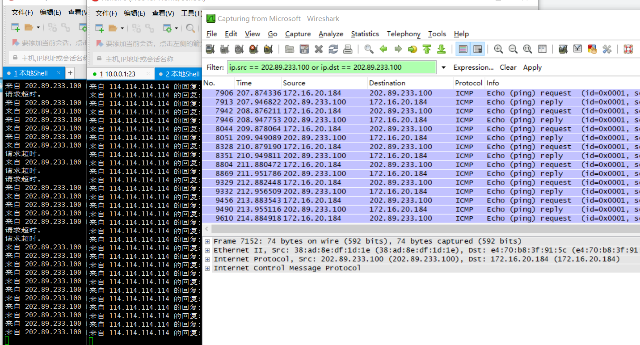Screen dimensions: 640x345
Task: Open Wireshark help lifebuoy icon
Action: click(x=628, y=49)
